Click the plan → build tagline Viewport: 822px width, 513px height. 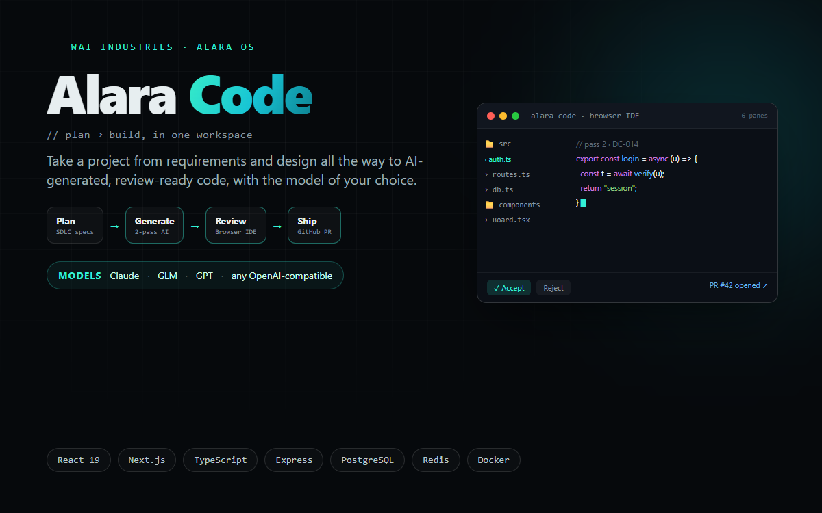tap(149, 135)
